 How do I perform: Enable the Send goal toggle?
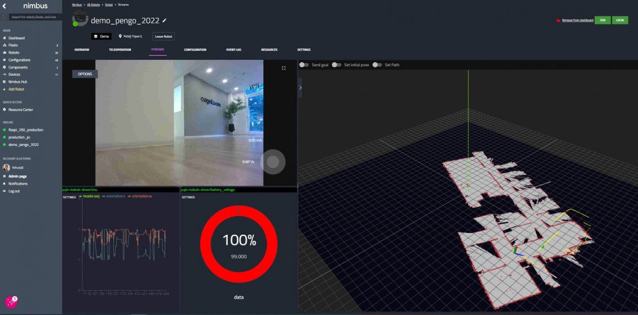304,65
